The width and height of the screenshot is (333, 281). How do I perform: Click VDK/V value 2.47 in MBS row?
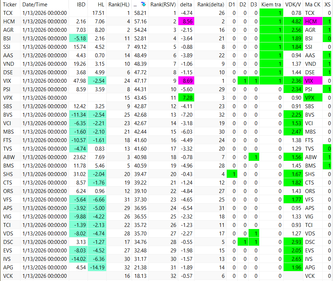[293, 132]
